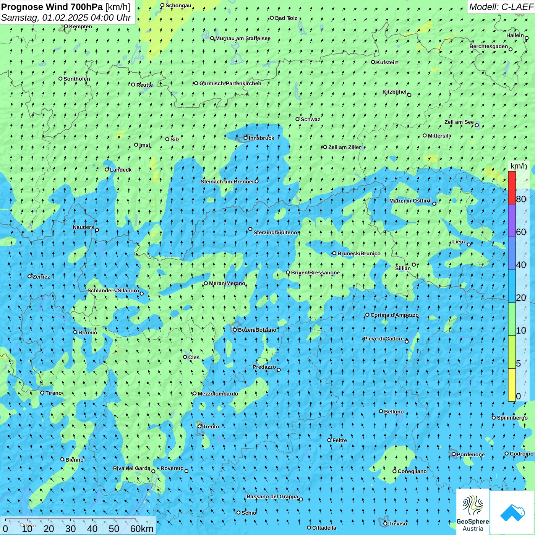Click the 'Kitzbühel' label
This screenshot has width=535, height=535.
tap(394, 92)
